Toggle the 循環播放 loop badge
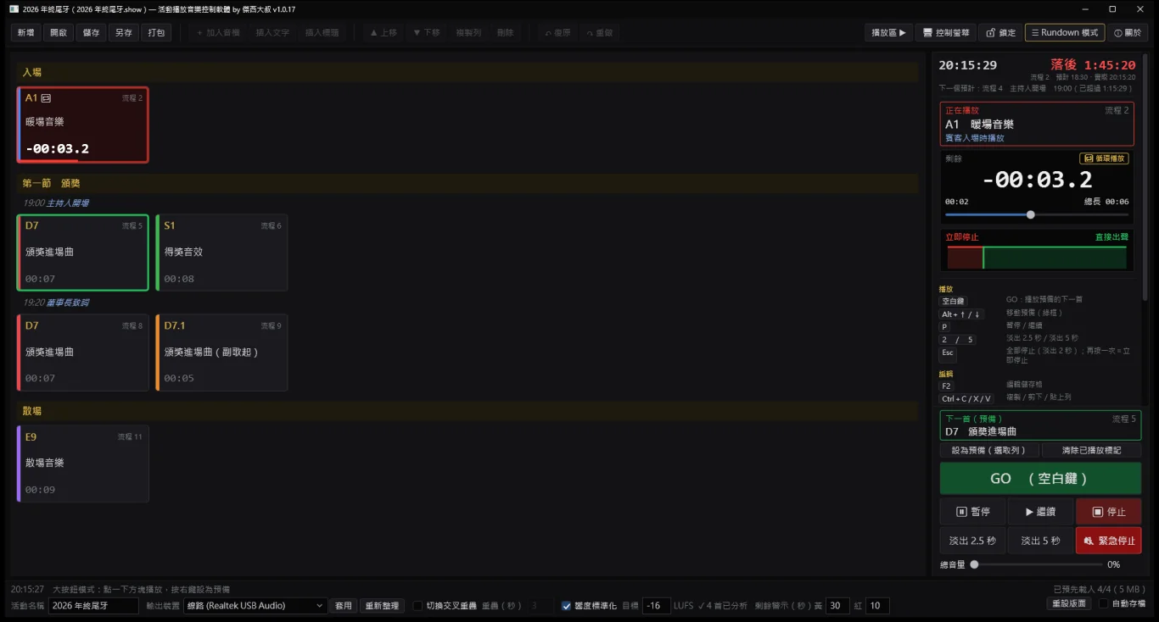Viewport: 1159px width, 622px height. [1104, 158]
